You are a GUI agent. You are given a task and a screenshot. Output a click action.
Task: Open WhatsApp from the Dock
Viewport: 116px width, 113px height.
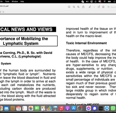(x=113, y=108)
